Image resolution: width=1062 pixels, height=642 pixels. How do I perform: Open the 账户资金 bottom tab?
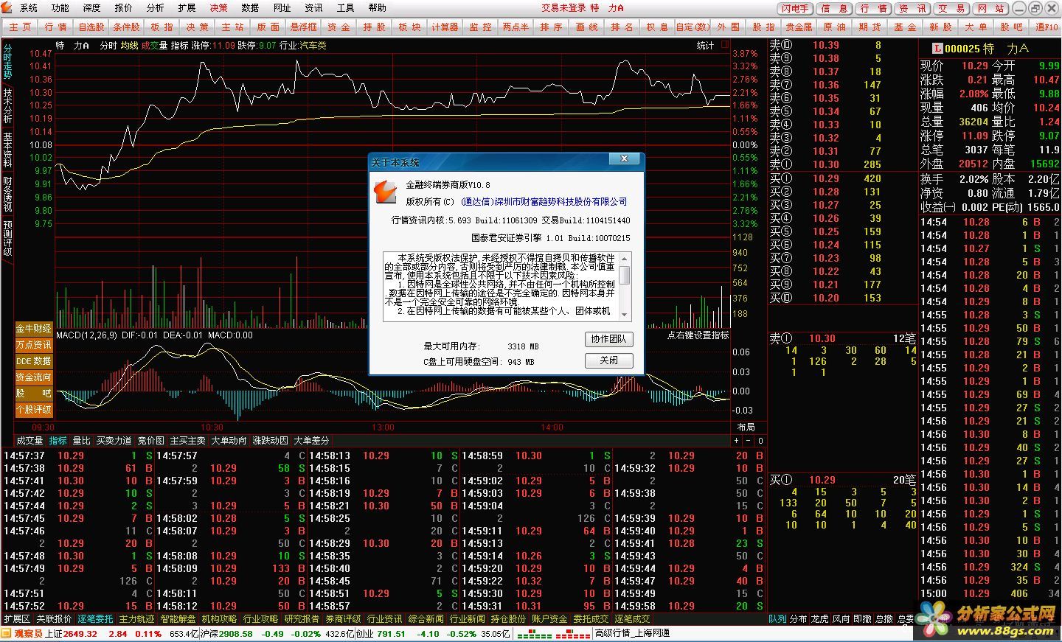(549, 619)
